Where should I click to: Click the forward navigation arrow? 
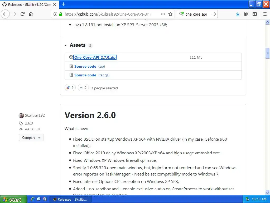coord(14,14)
